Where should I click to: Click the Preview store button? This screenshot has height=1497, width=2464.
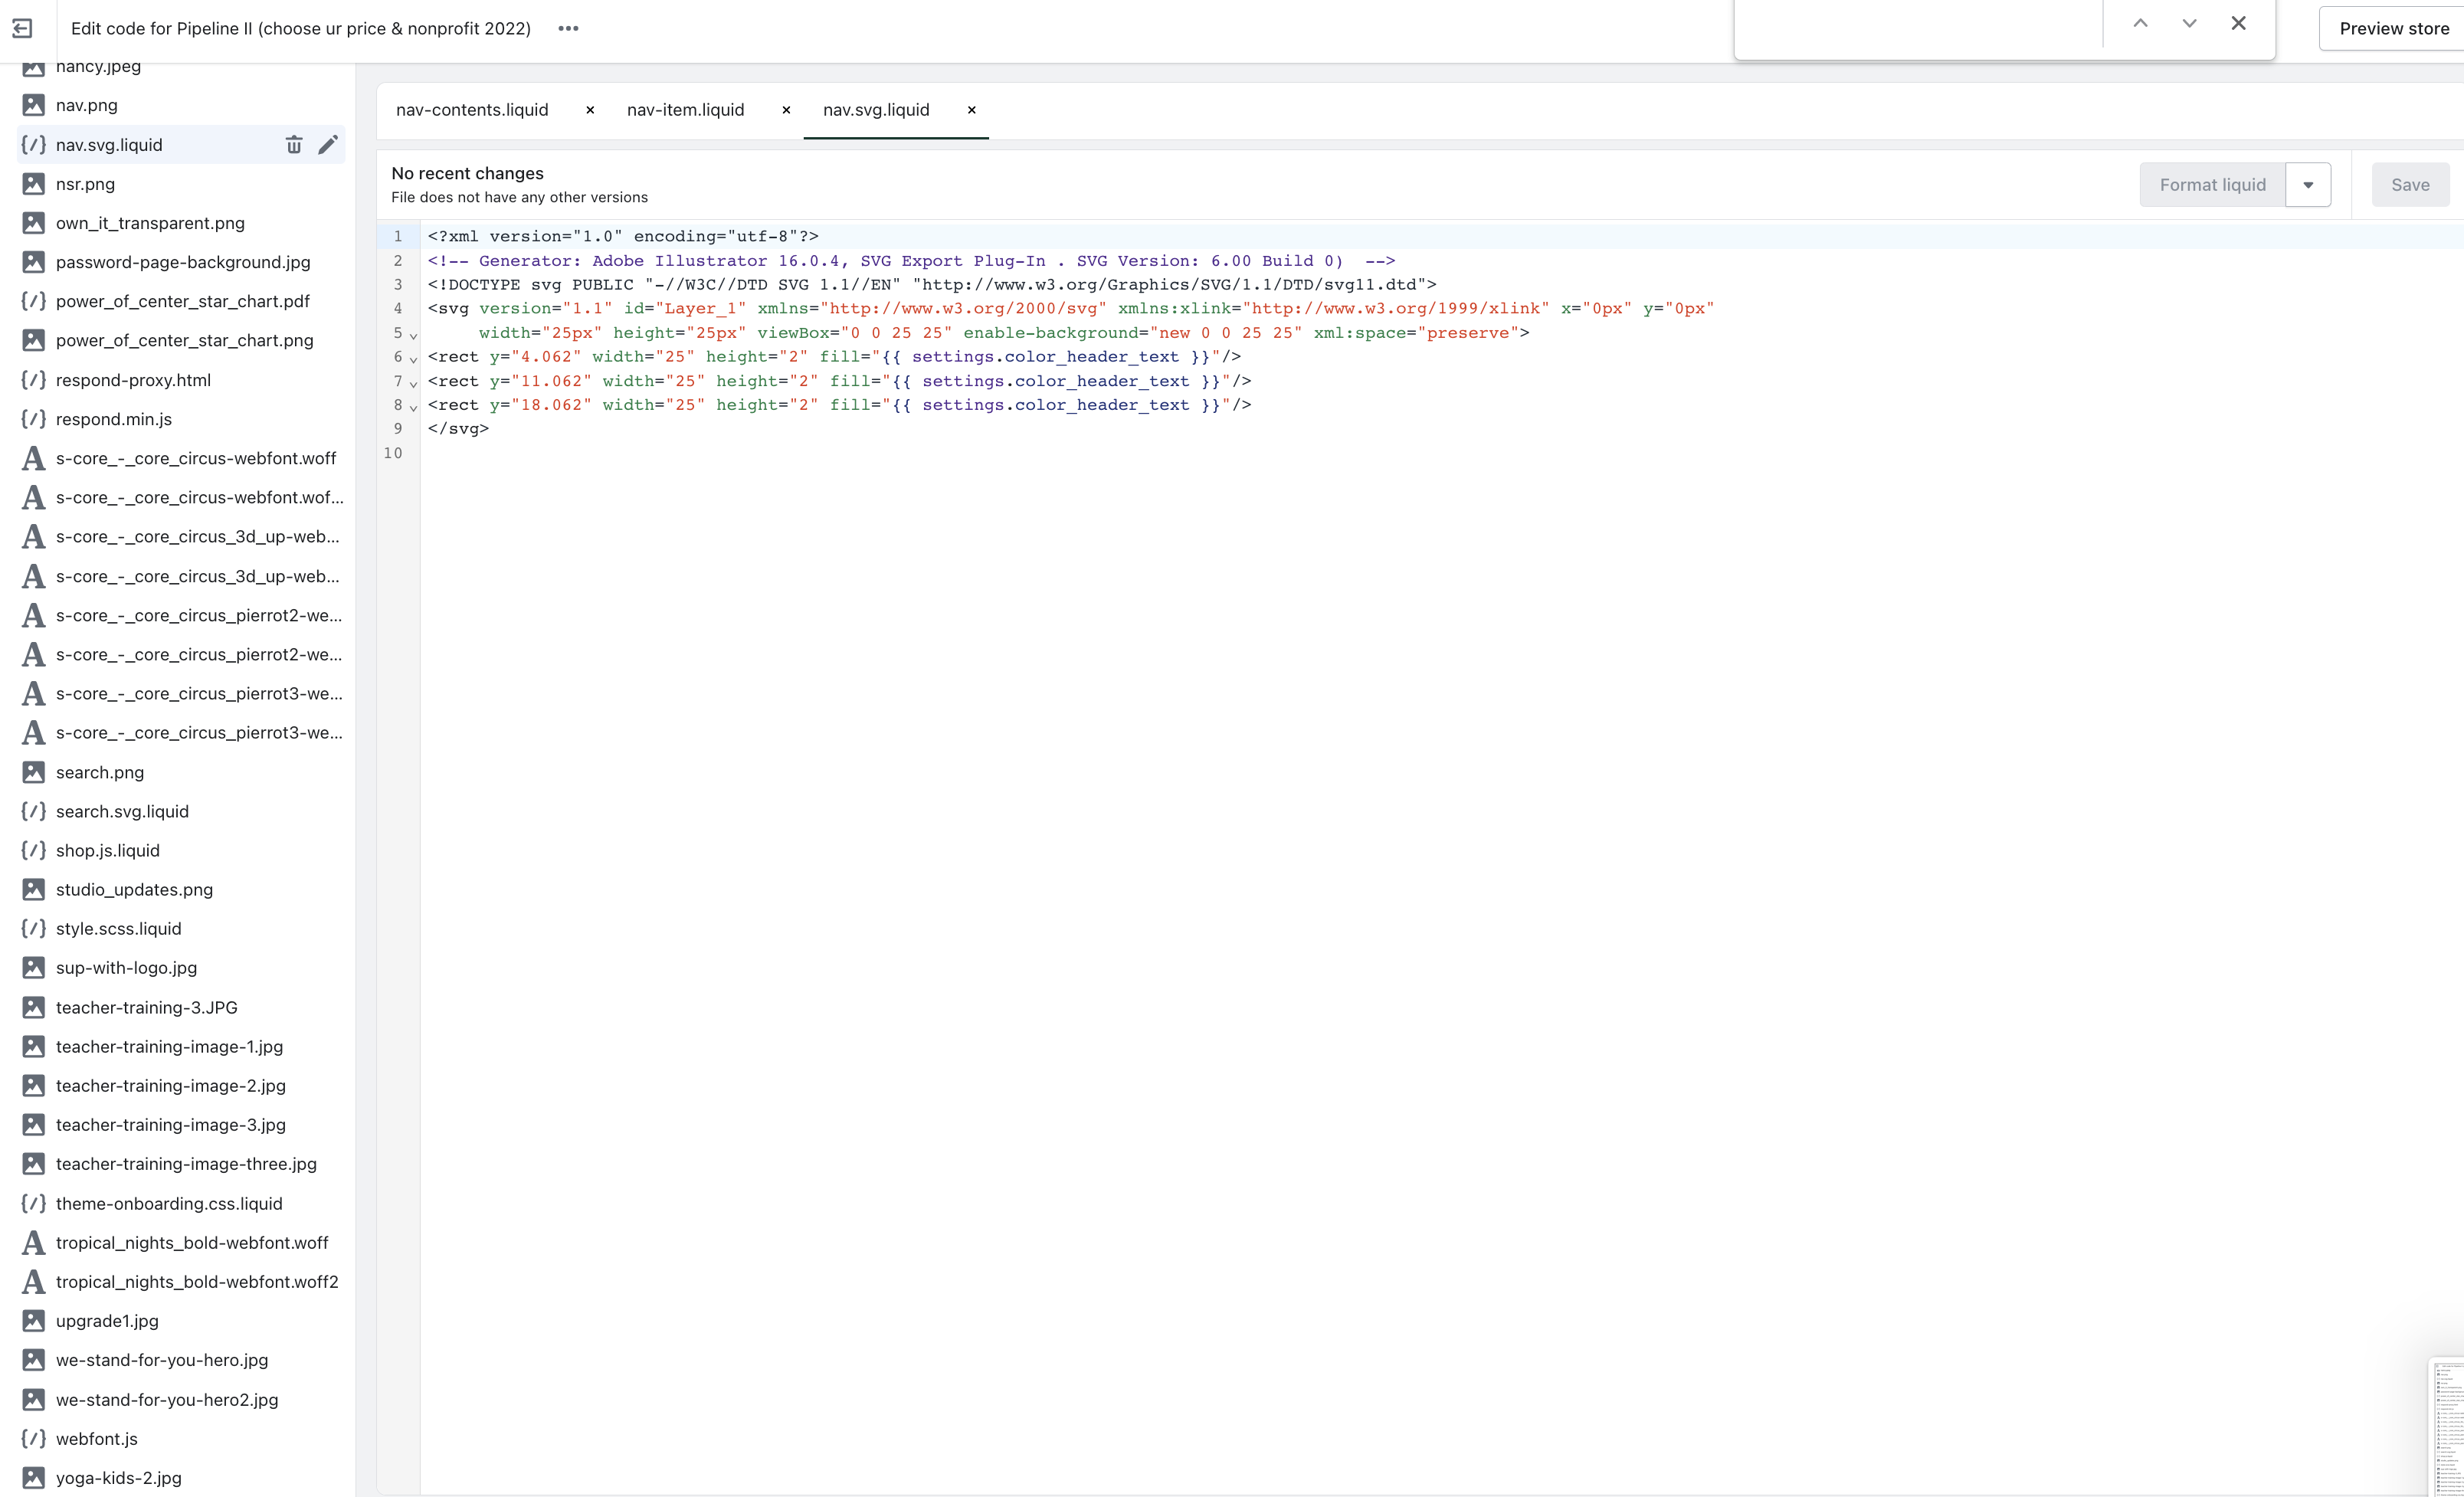click(x=2393, y=28)
